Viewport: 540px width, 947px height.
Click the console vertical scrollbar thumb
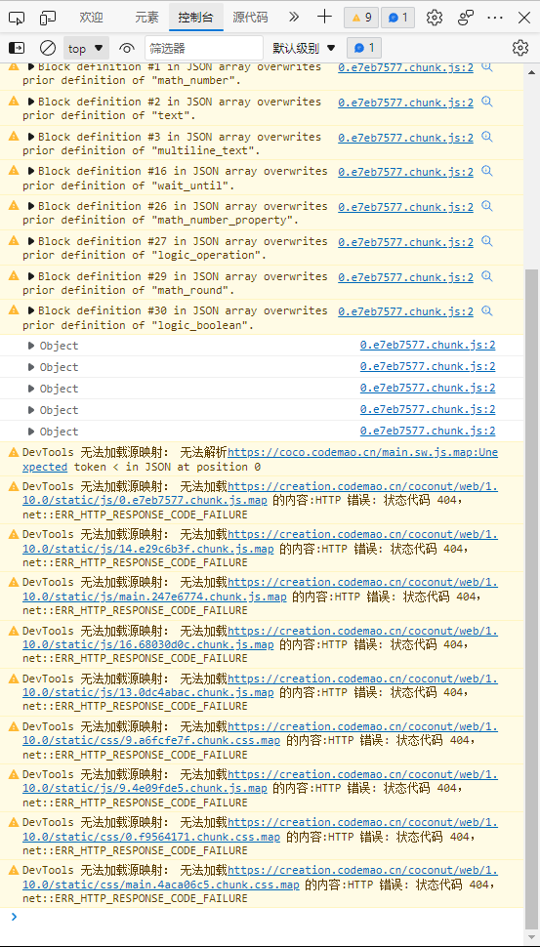click(531, 597)
